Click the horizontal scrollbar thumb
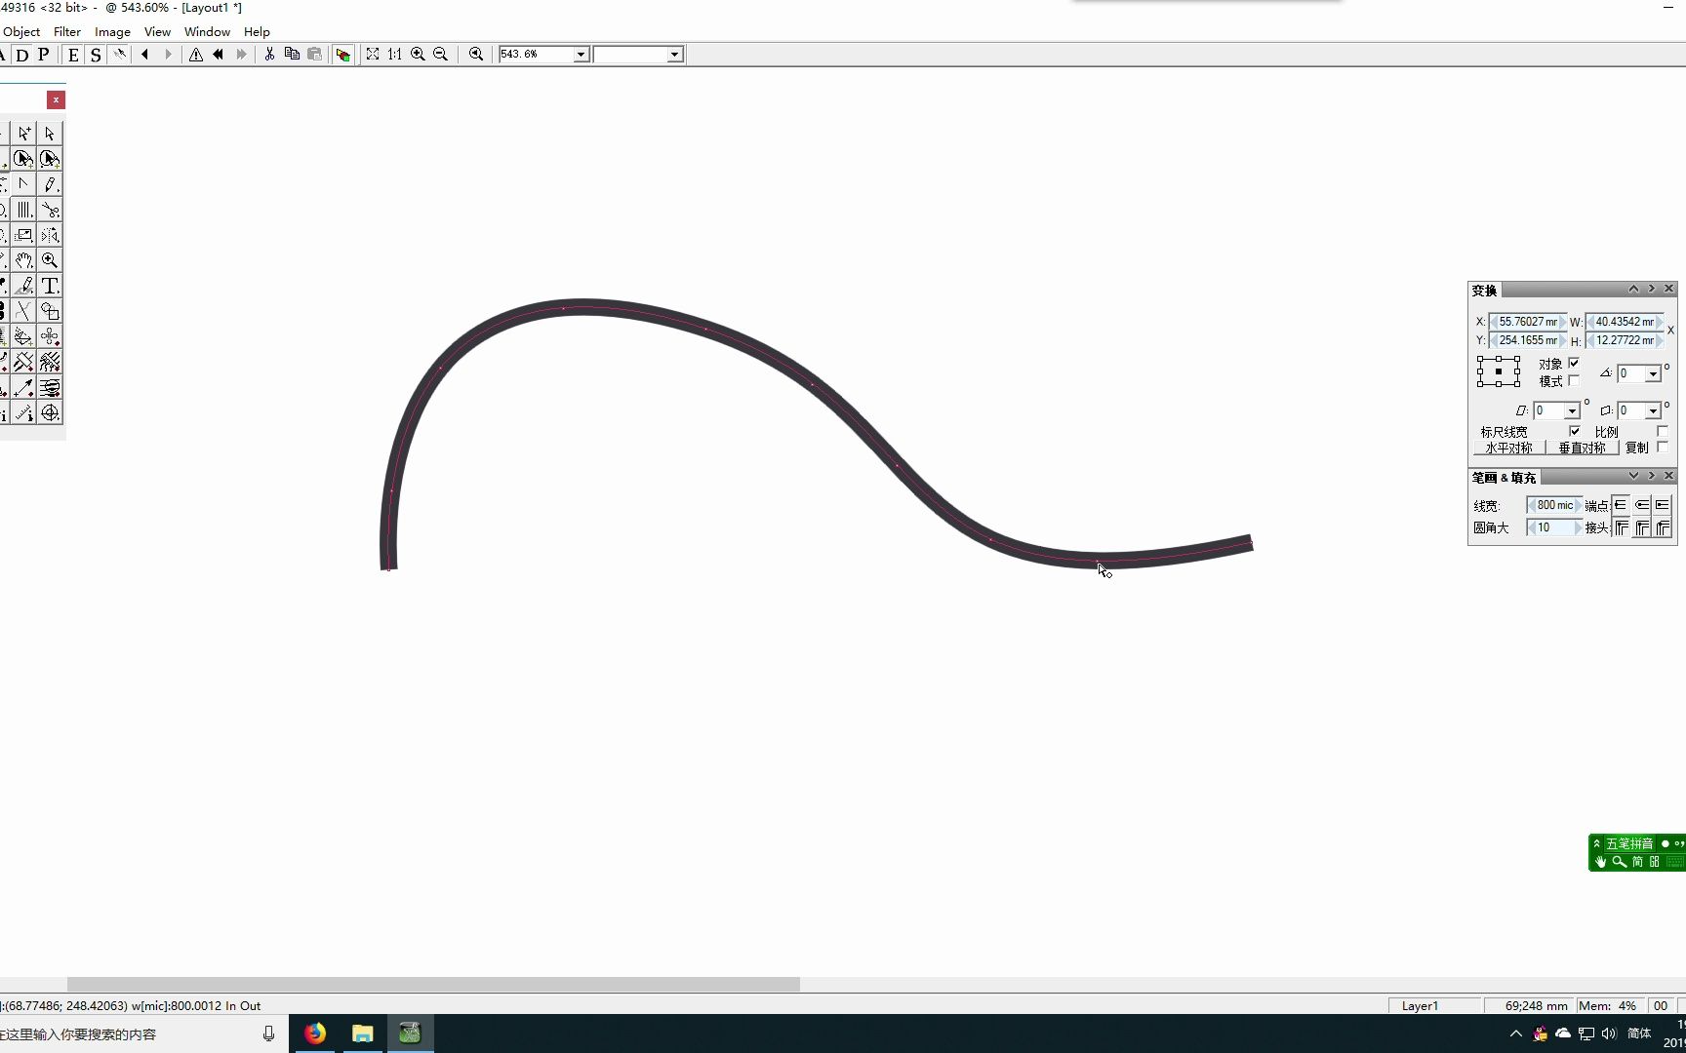This screenshot has width=1686, height=1053. 433,984
